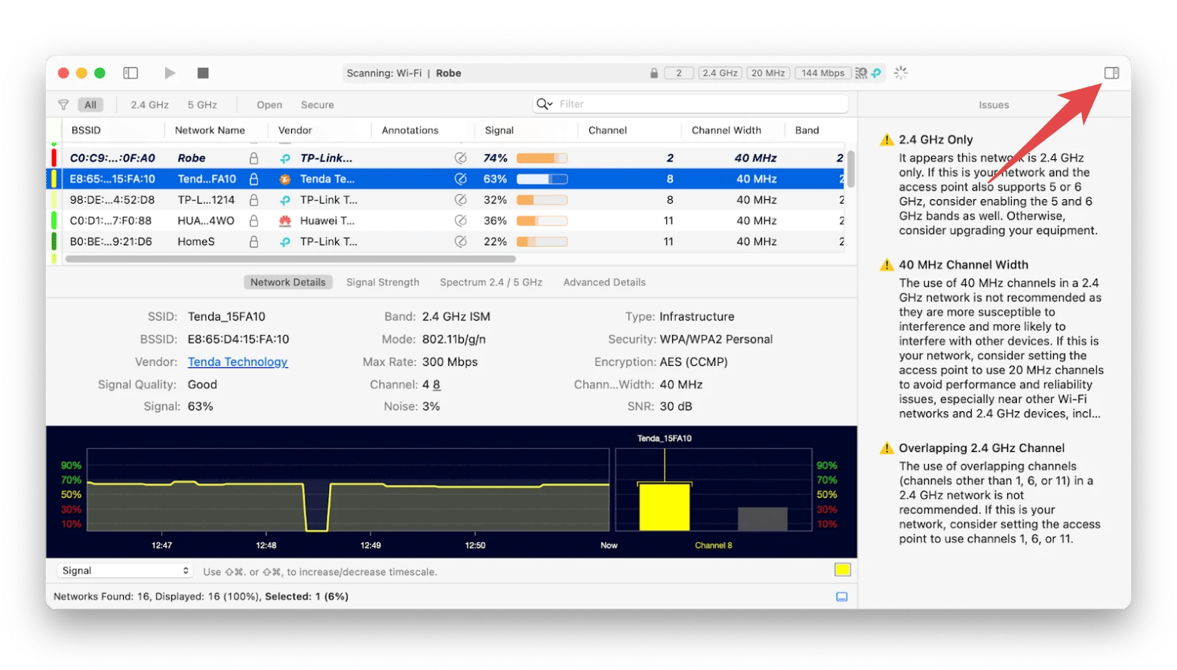Screen dimensions: 1177x670
Task: Select the HUA...4WO network row
Action: tap(447, 220)
